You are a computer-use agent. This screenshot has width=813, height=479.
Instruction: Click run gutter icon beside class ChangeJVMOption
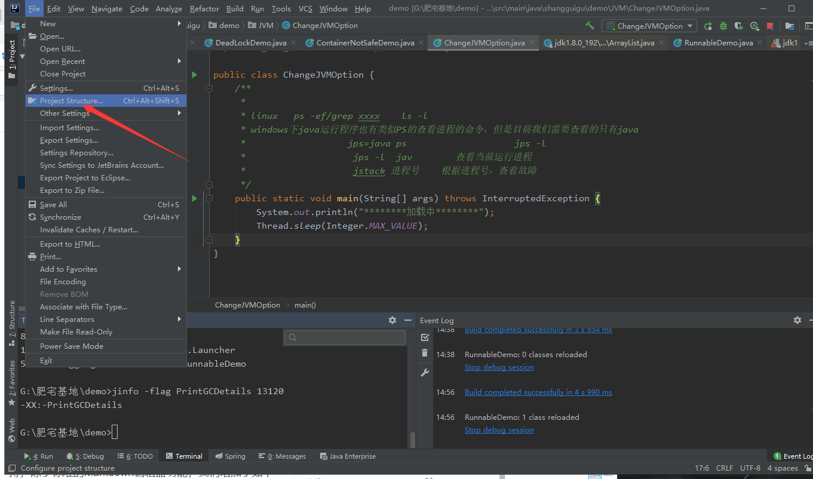pyautogui.click(x=194, y=75)
